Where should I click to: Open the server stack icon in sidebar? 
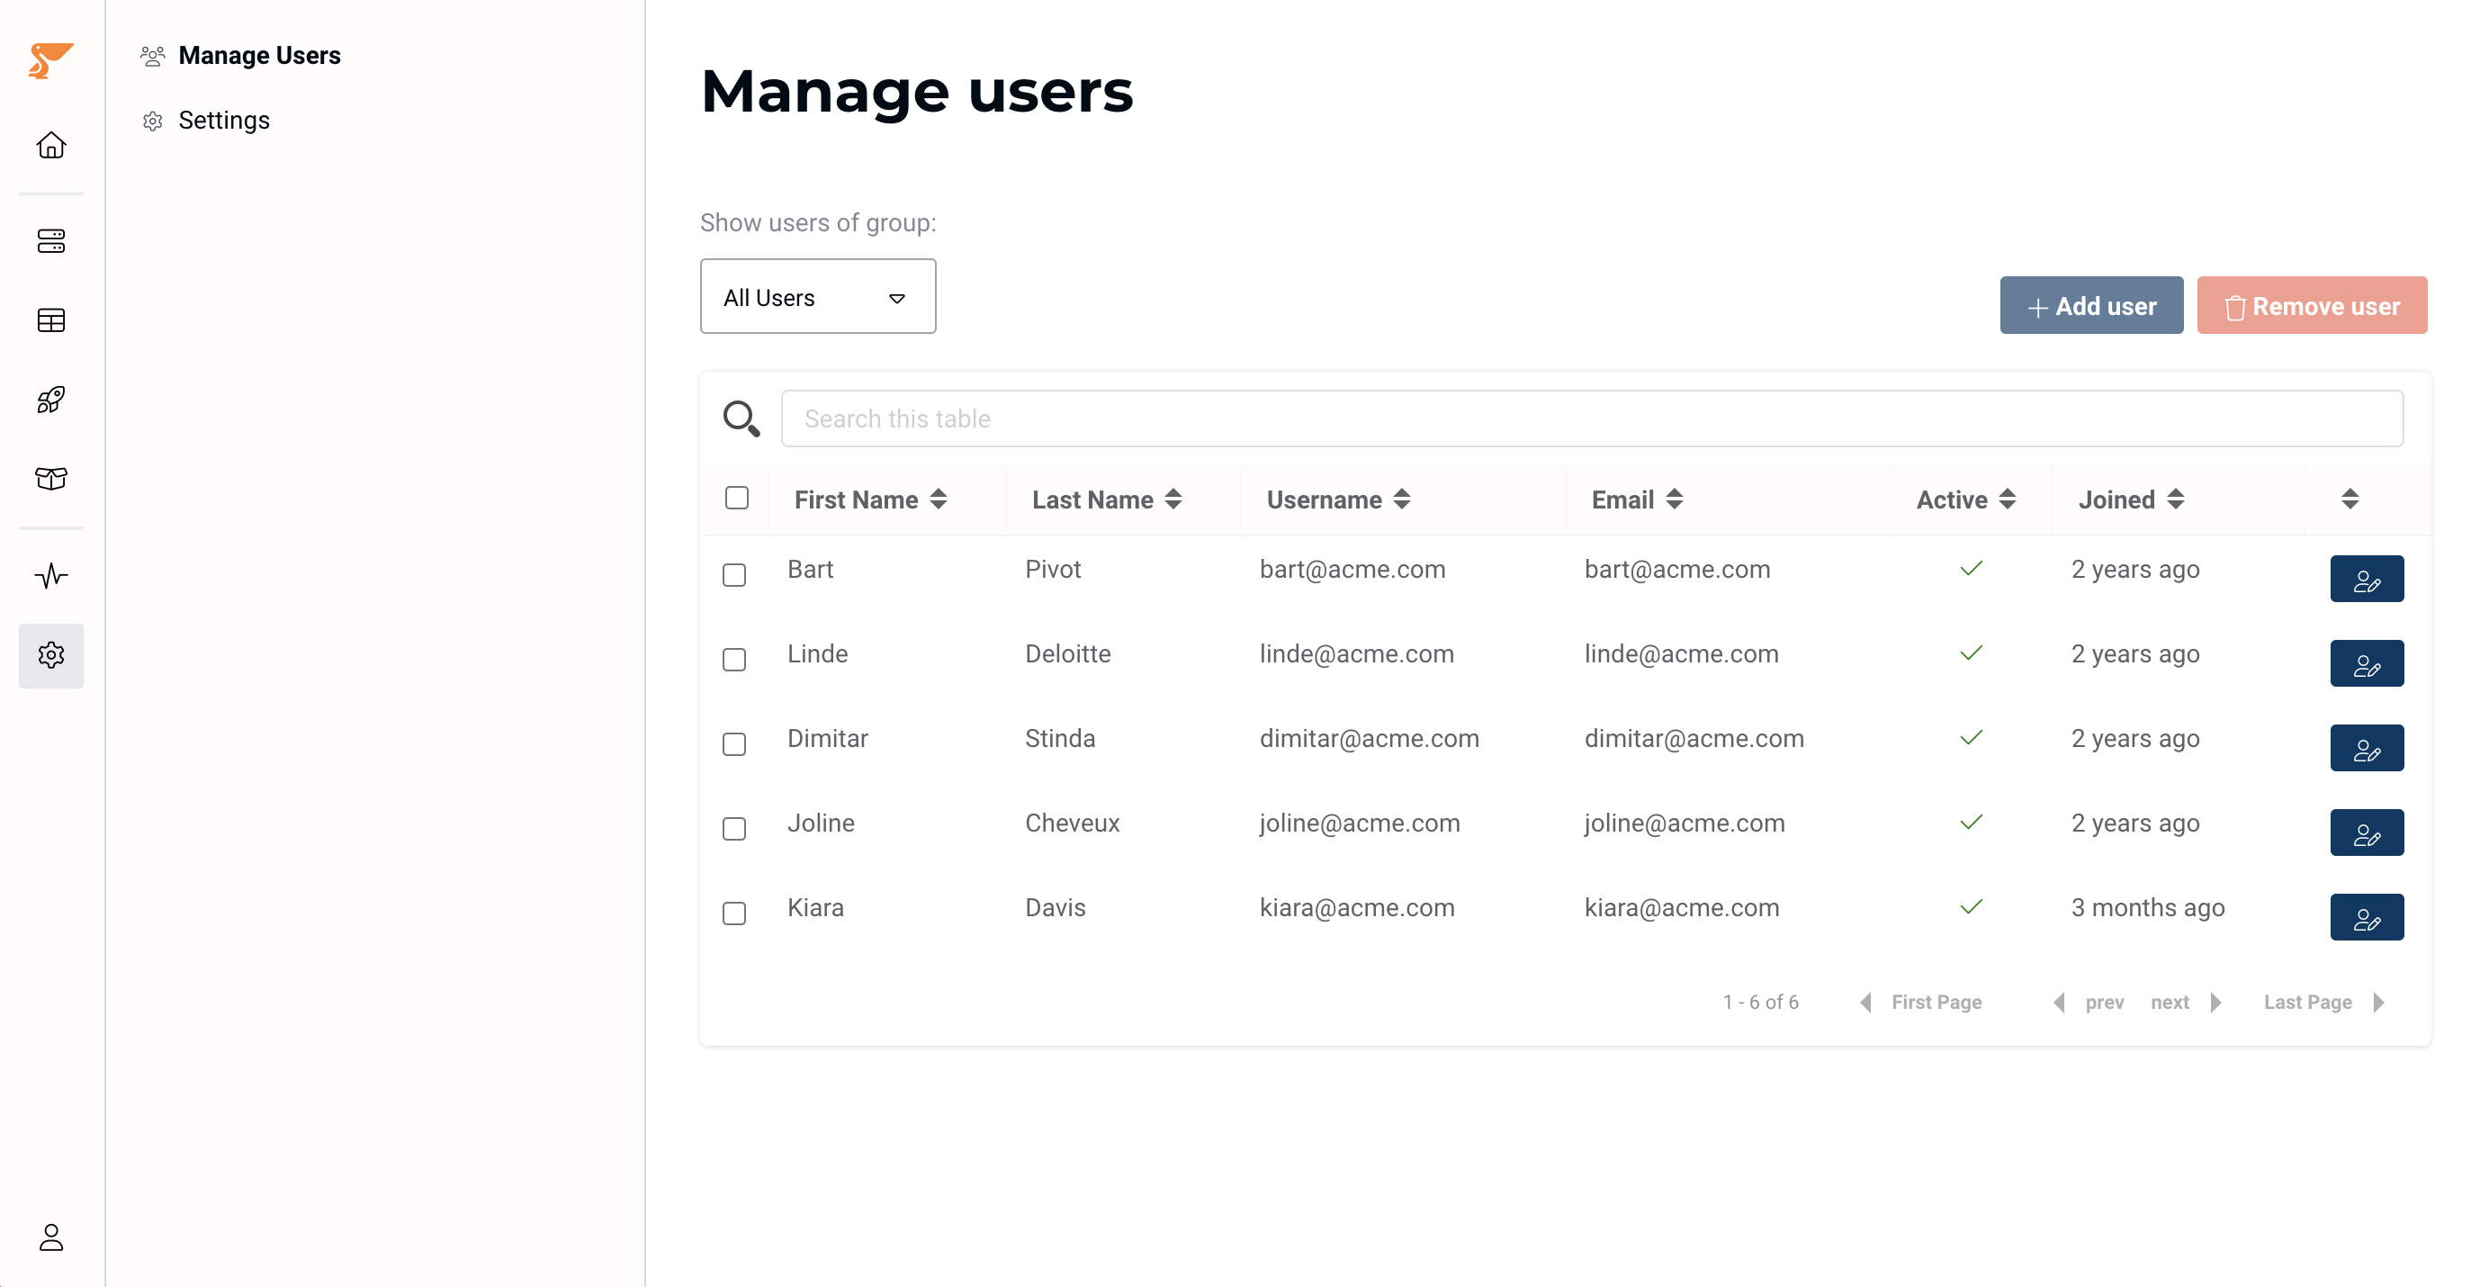(51, 240)
